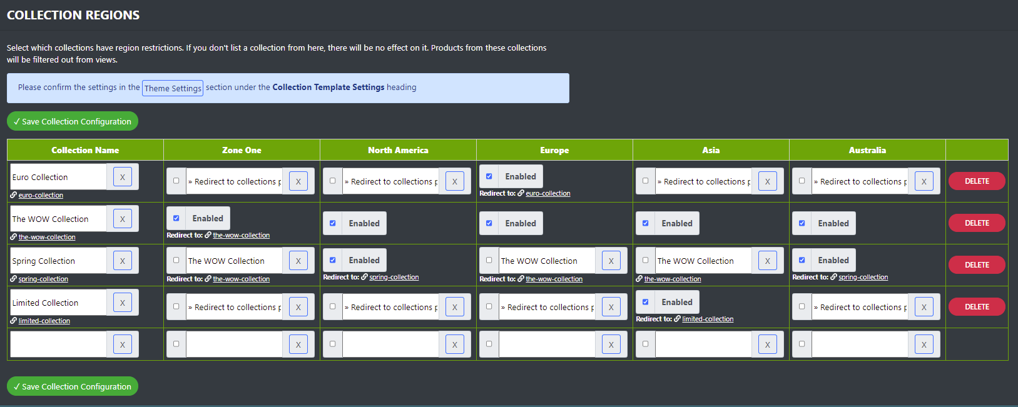Click X in empty row Zone One cell
This screenshot has height=407, width=1018.
click(298, 344)
